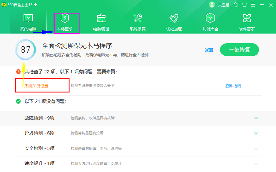
Task: Open the skin (shirt) icon
Action: pos(244,5)
